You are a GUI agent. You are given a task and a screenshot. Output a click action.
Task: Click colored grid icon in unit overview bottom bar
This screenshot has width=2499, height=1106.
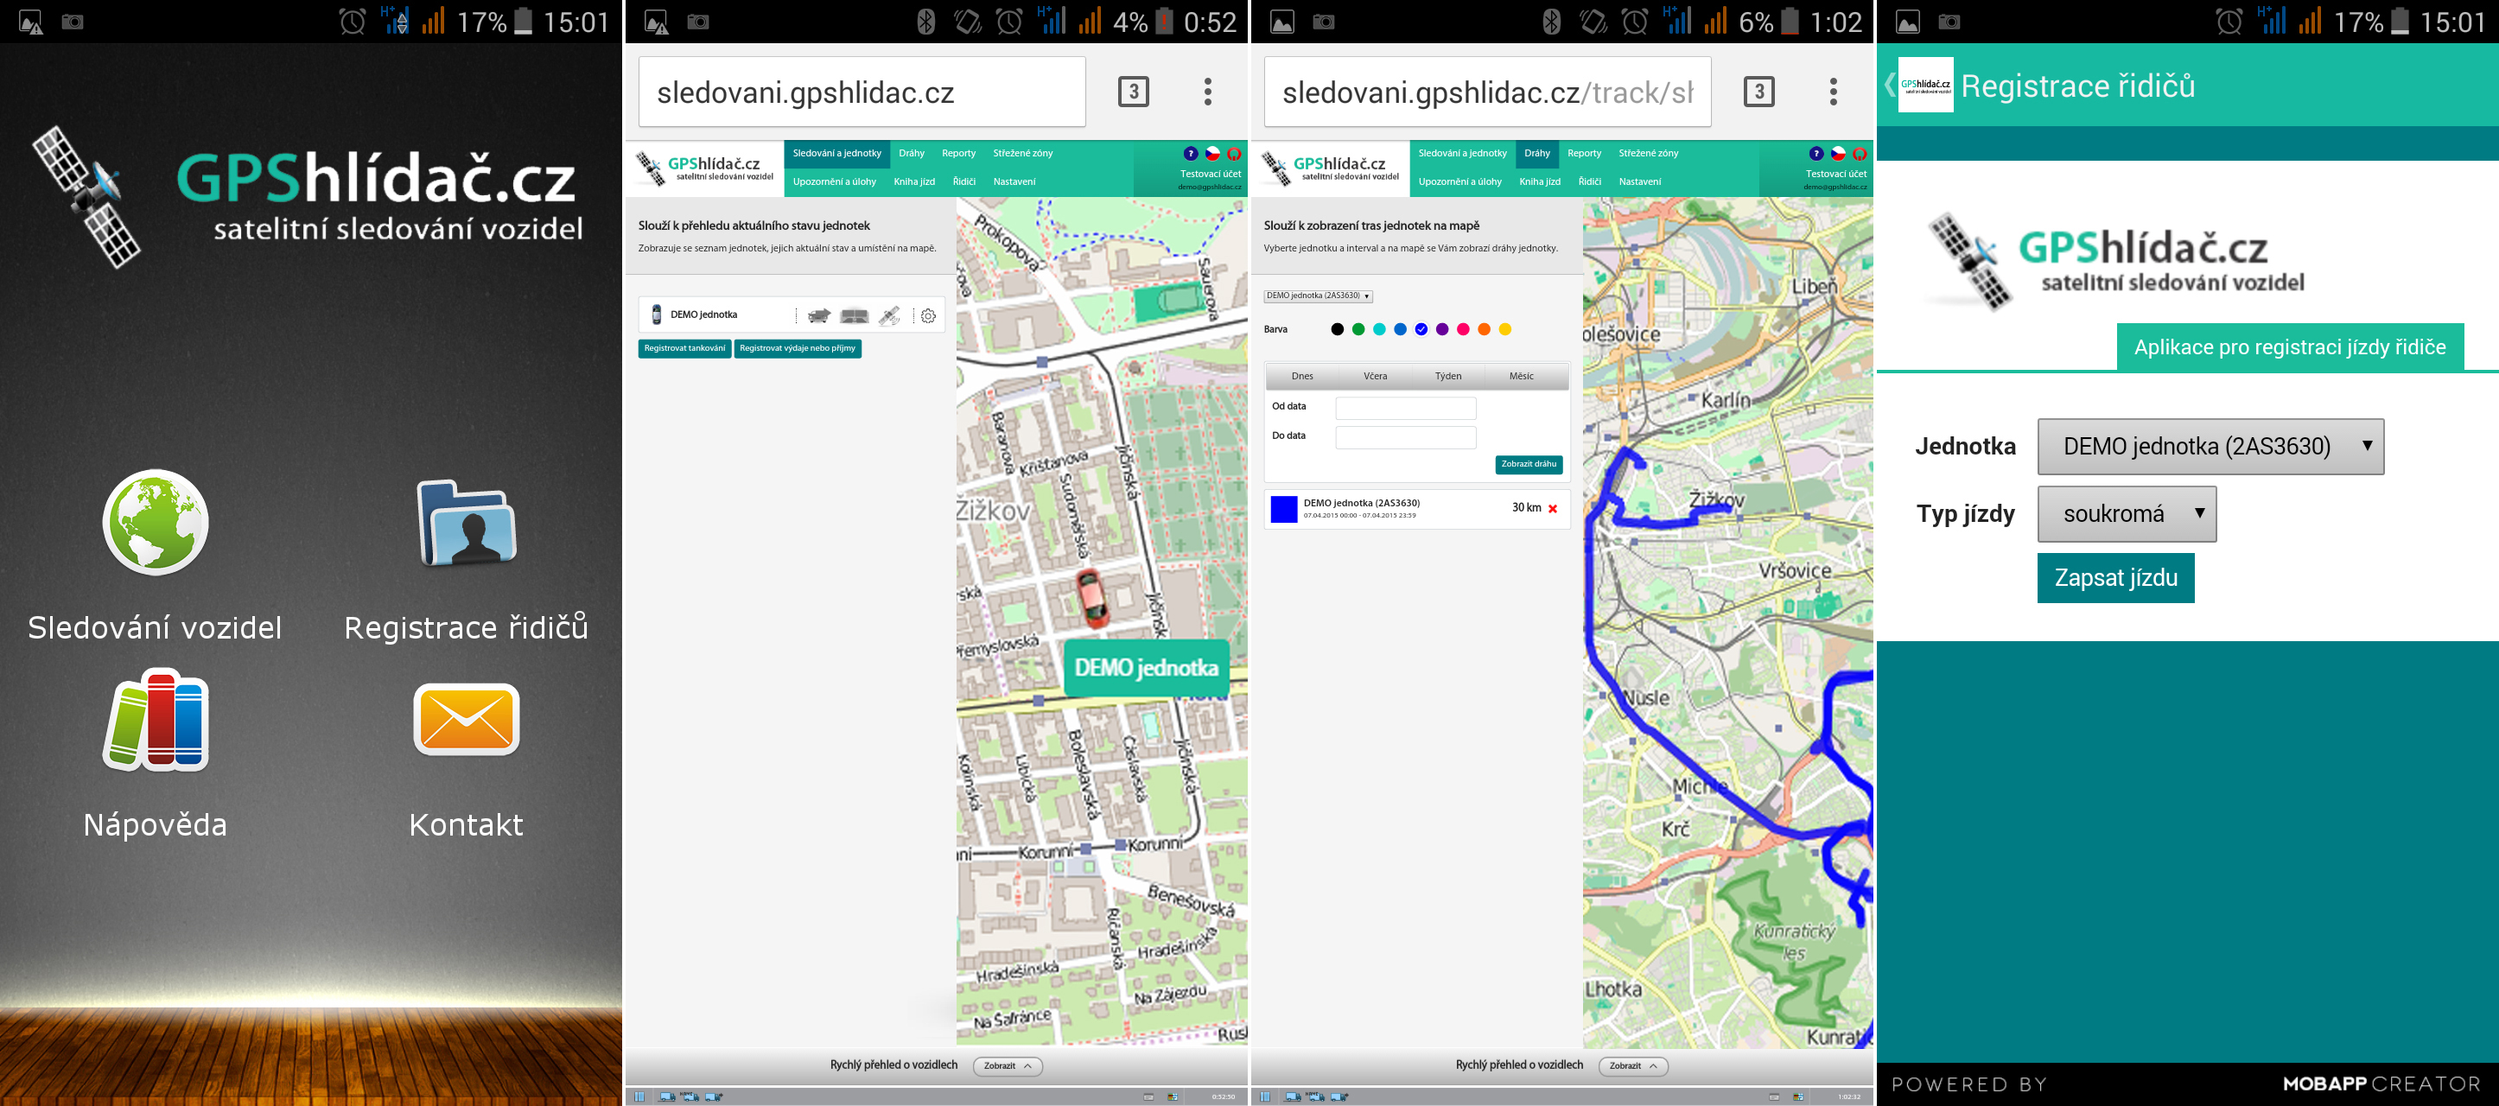1172,1096
